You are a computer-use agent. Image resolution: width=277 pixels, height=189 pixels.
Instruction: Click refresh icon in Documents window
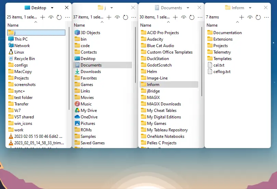[192, 17]
